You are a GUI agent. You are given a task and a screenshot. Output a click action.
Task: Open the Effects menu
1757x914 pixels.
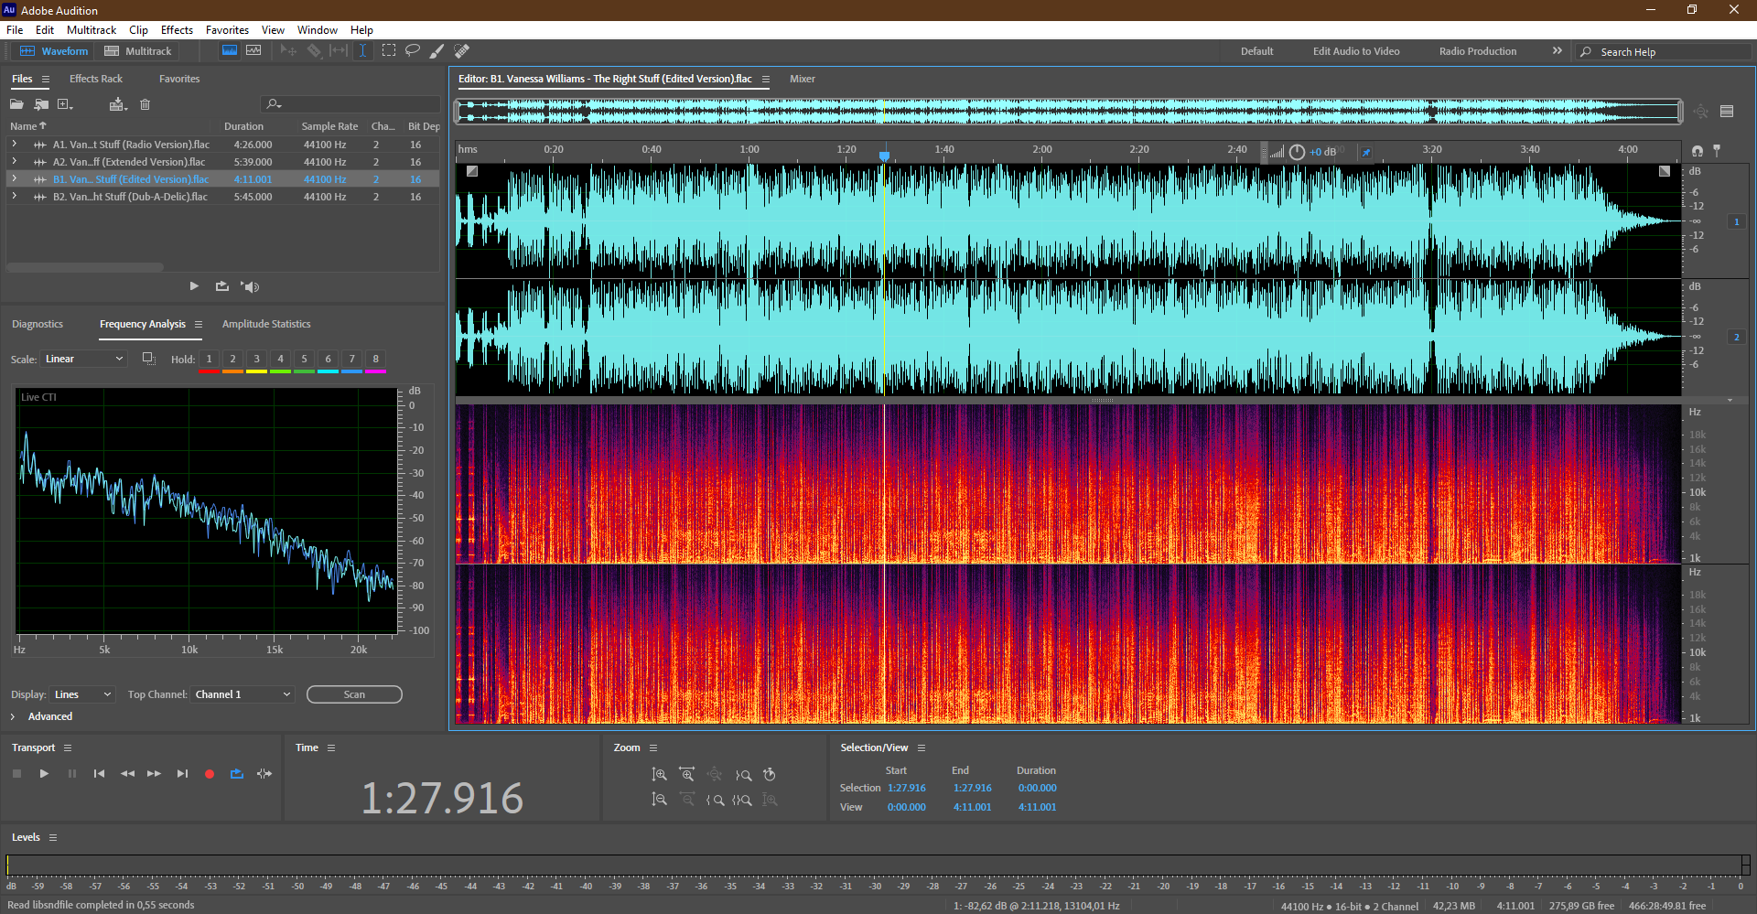pos(177,30)
